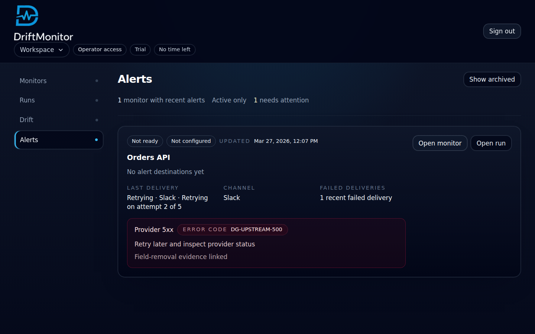Open the Workspace dropdown

(41, 50)
